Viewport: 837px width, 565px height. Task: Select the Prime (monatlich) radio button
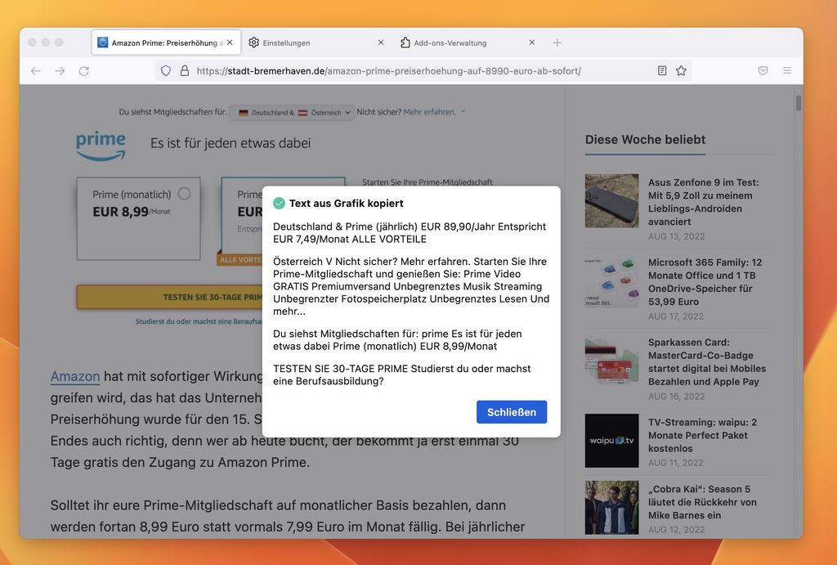(x=184, y=194)
